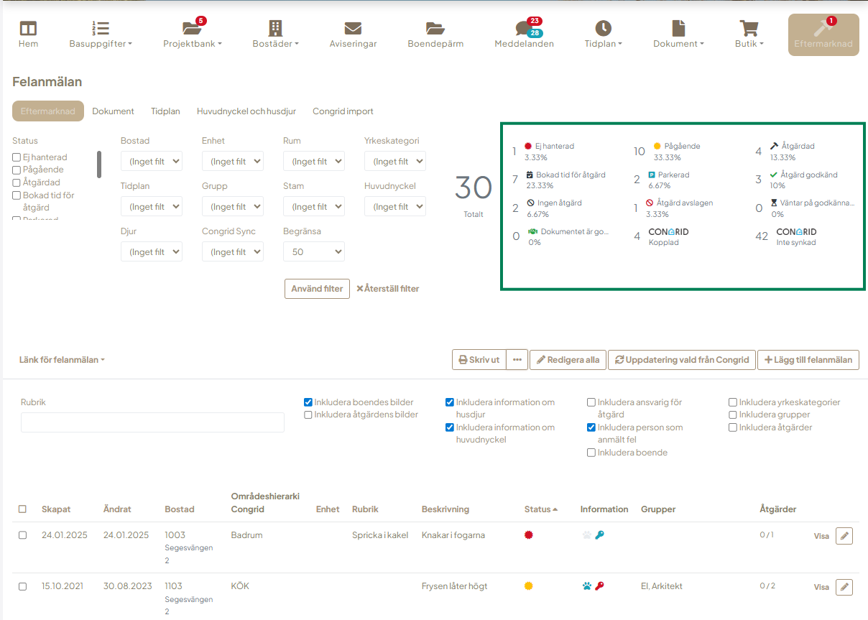The width and height of the screenshot is (868, 620).
Task: Expand Länk för felanmälan dropdown
Action: coord(63,360)
